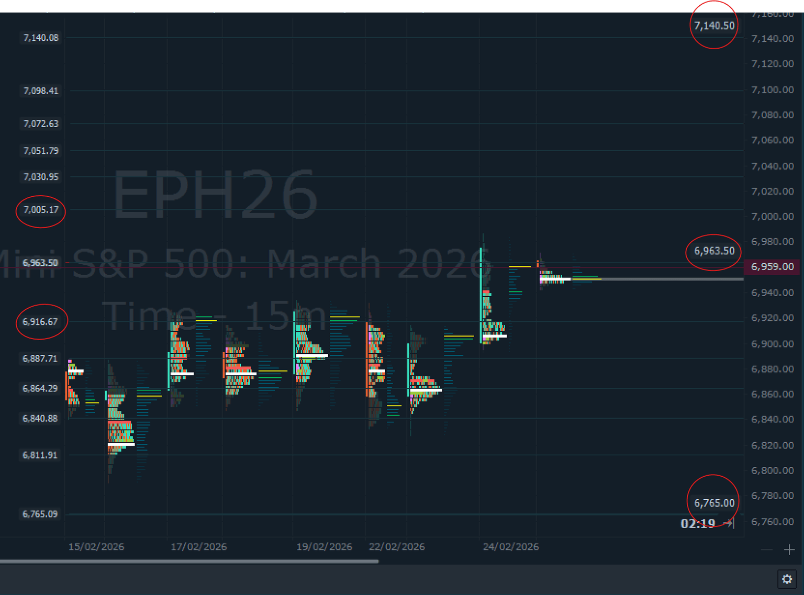Zoom out using the minus icon
Screen dimensions: 804x595
click(766, 549)
